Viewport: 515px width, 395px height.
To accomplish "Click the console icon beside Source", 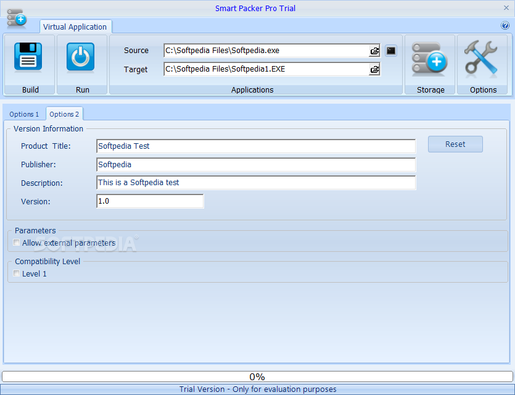I will [x=391, y=51].
